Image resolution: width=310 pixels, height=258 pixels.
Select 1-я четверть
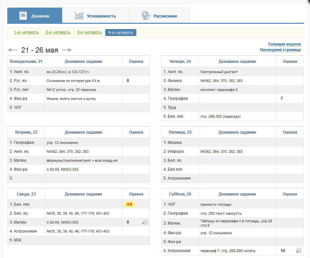(x=26, y=32)
